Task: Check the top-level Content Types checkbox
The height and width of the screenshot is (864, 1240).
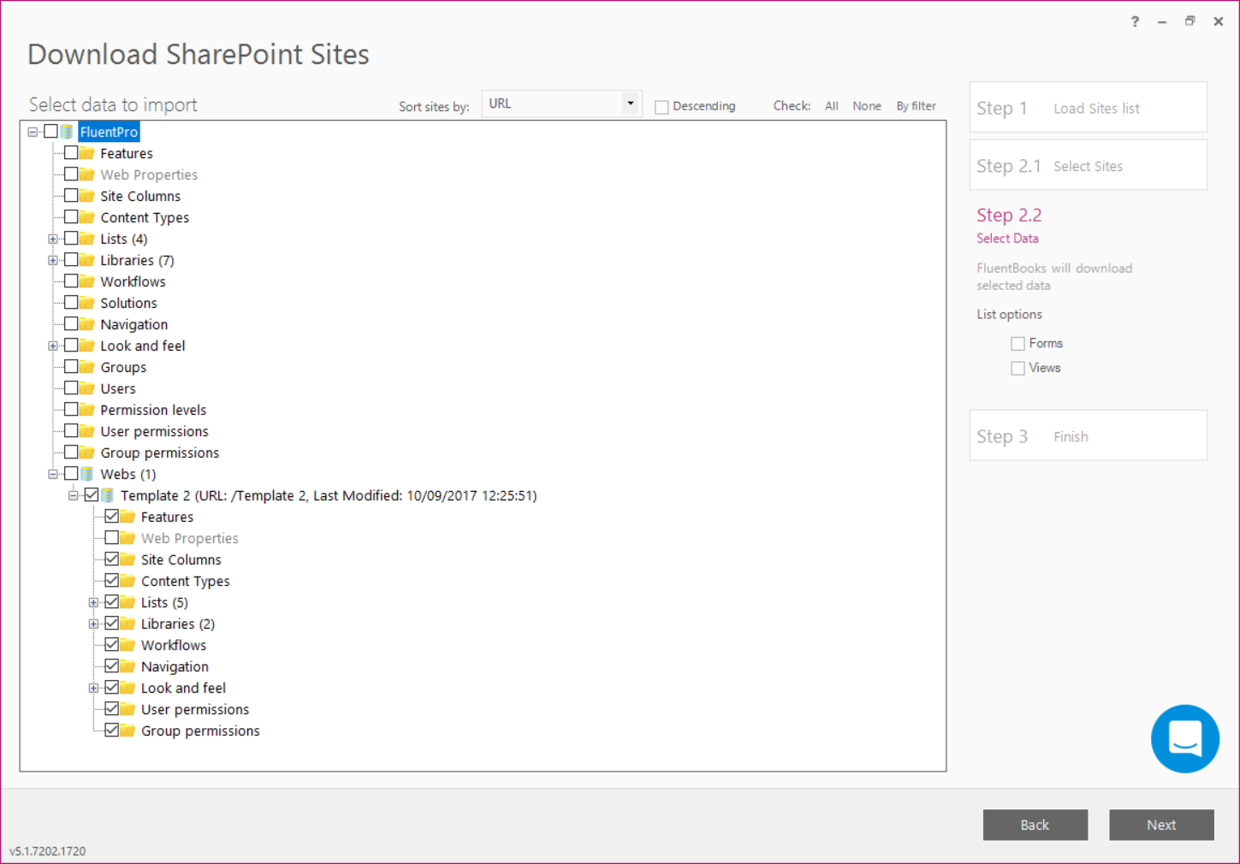Action: [71, 217]
